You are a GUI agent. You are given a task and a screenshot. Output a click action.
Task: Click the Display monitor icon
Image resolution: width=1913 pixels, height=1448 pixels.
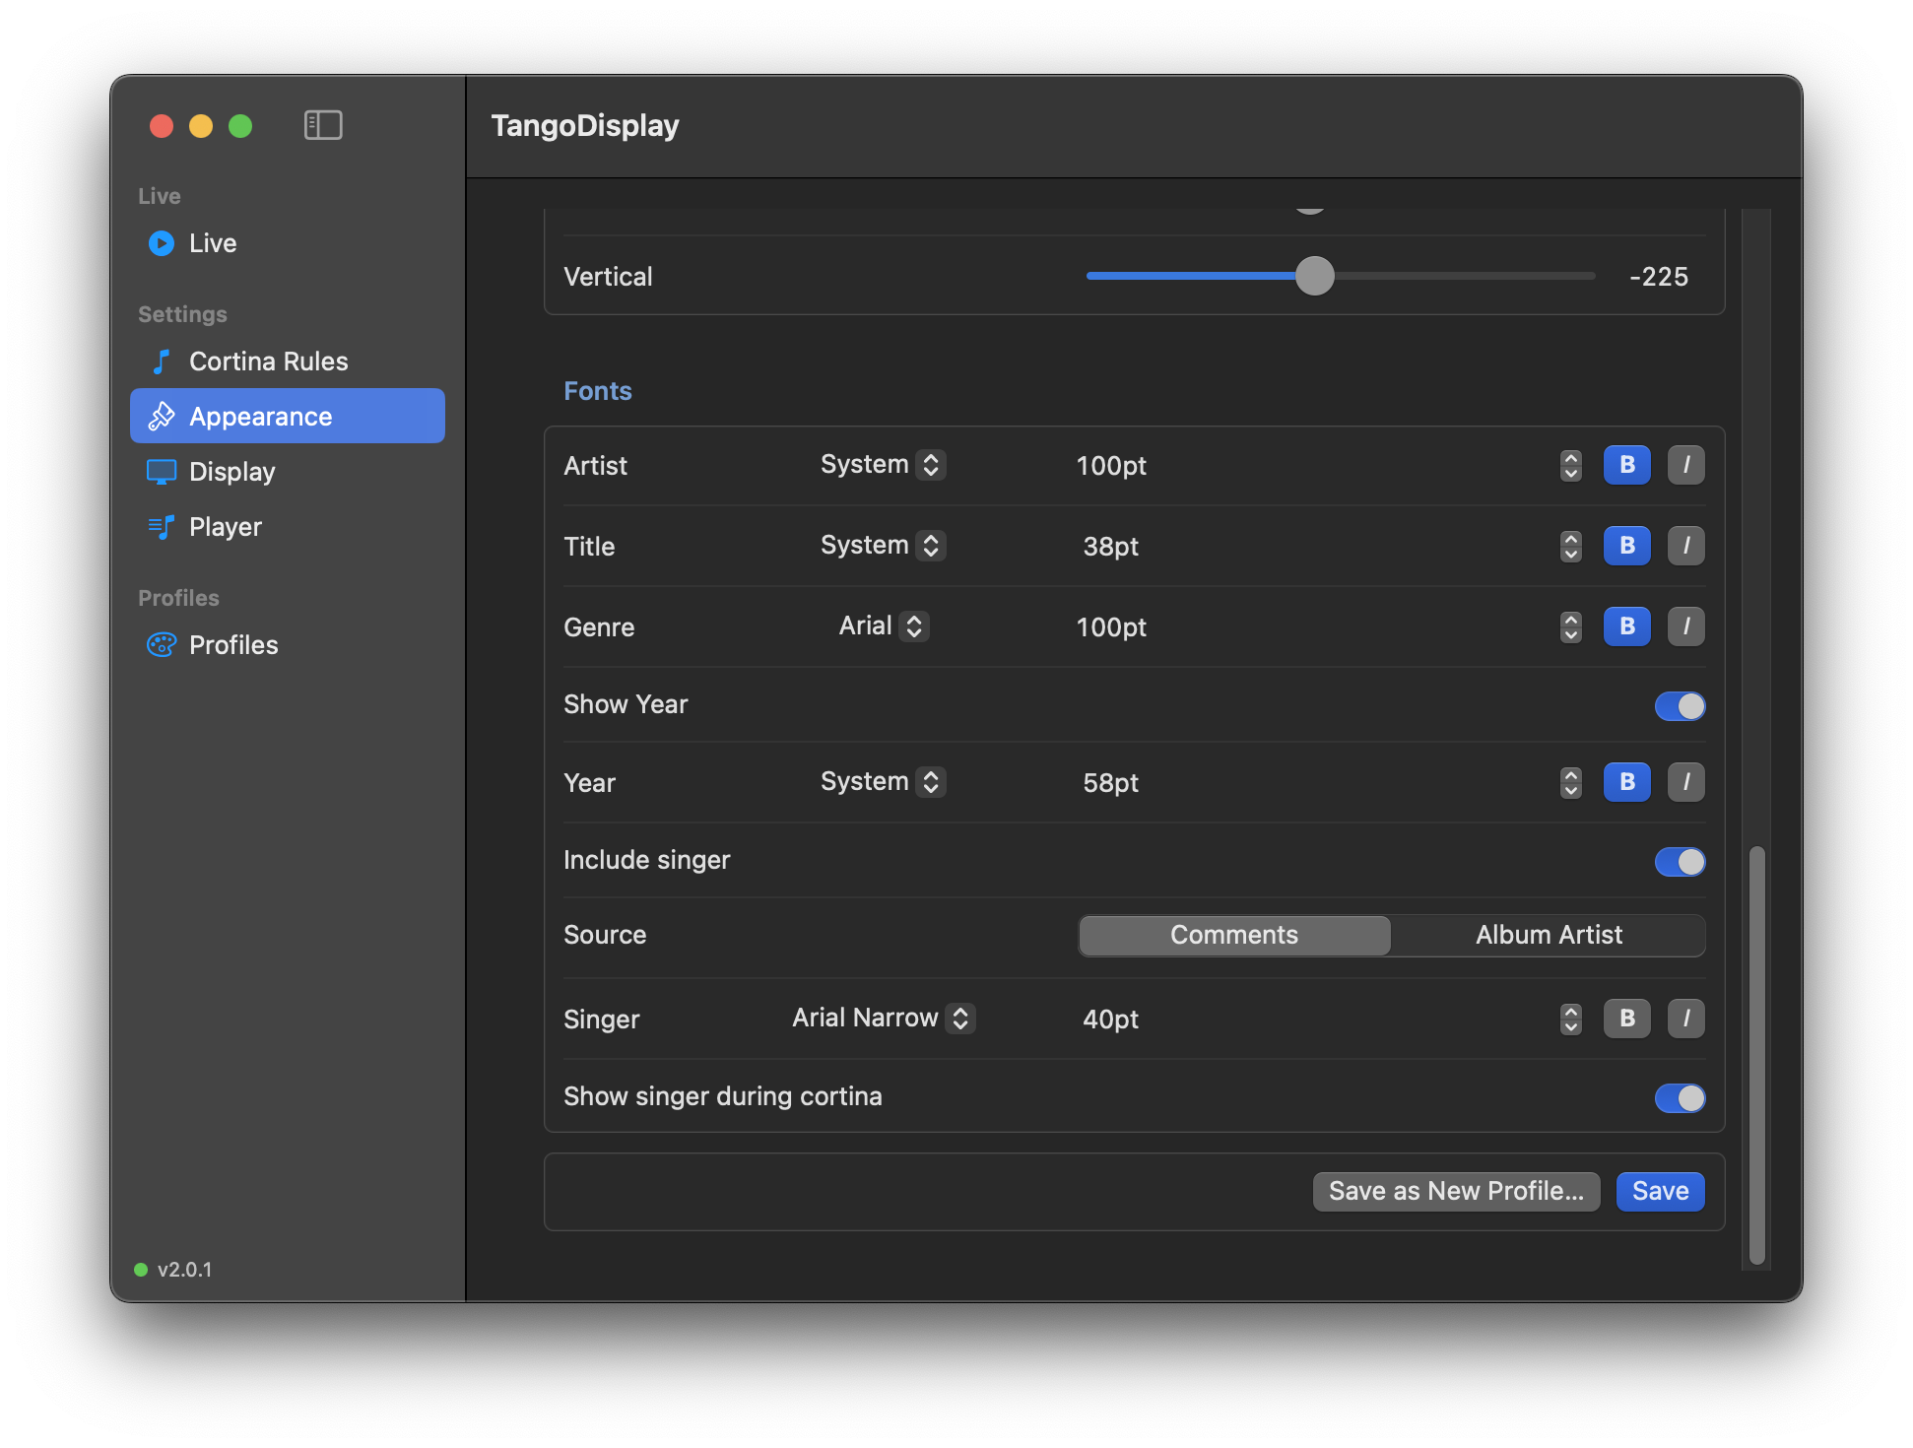[162, 472]
